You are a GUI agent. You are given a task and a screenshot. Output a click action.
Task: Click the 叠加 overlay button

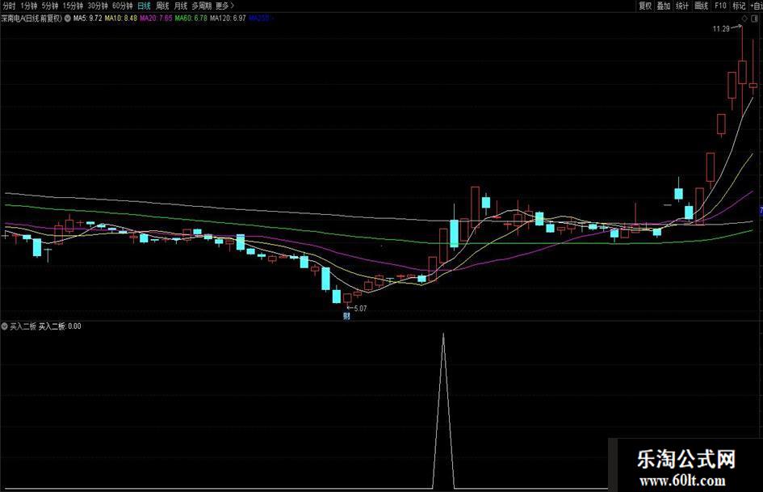pyautogui.click(x=664, y=6)
